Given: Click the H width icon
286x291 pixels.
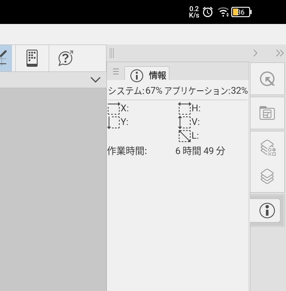Looking at the screenshot, I should tap(184, 108).
